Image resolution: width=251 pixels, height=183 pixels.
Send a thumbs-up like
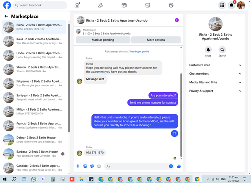tap(179, 166)
